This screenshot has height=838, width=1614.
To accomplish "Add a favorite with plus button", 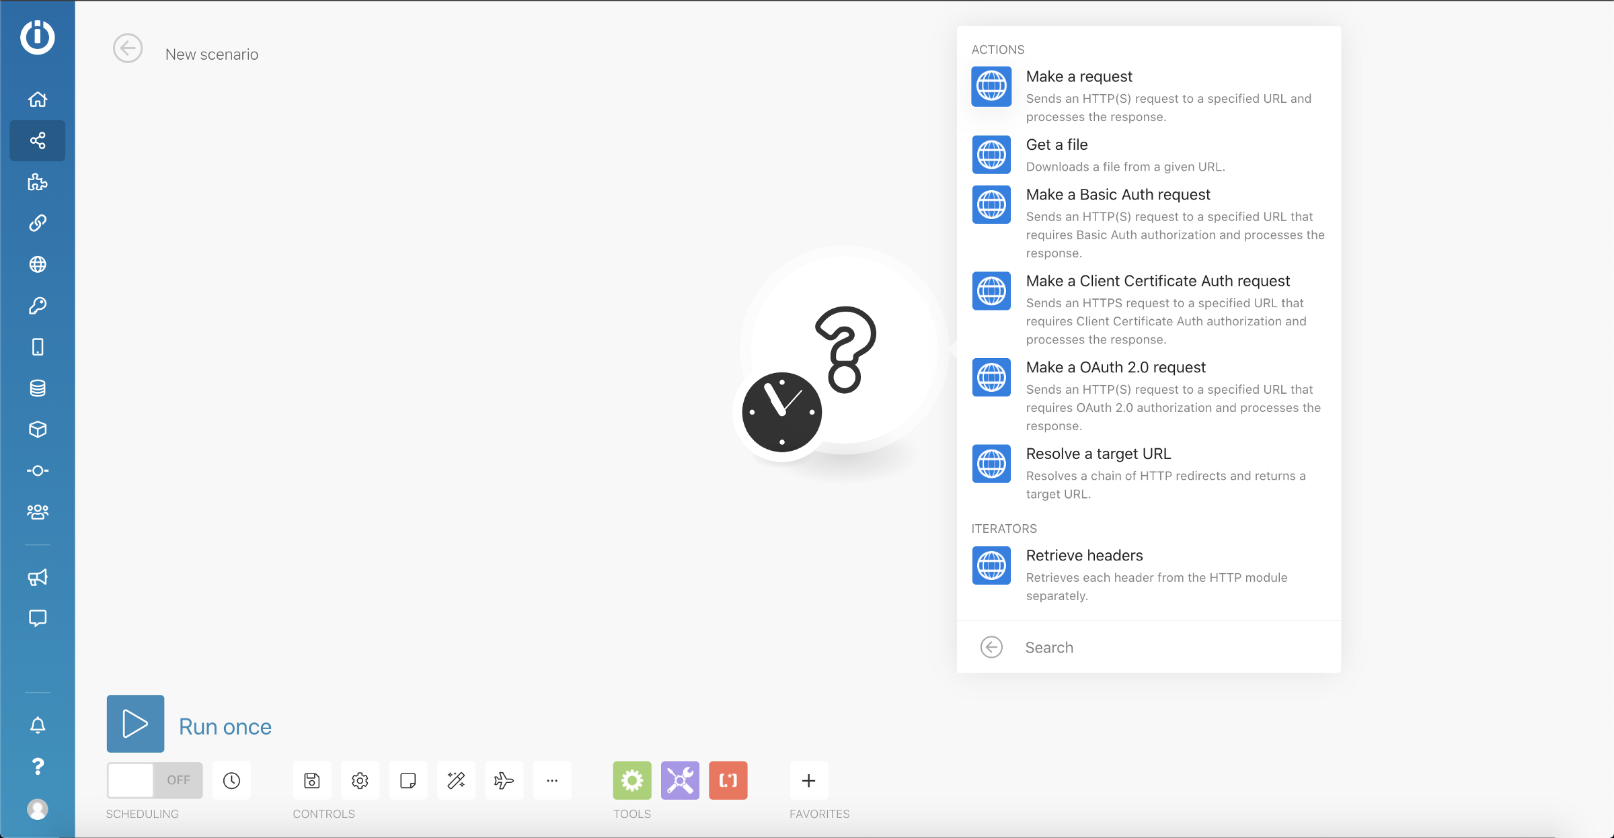I will click(x=808, y=780).
